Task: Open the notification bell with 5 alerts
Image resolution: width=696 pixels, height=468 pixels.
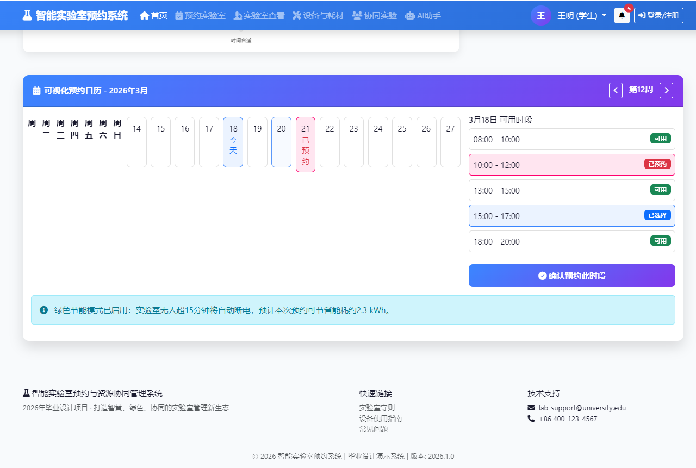Action: 622,15
